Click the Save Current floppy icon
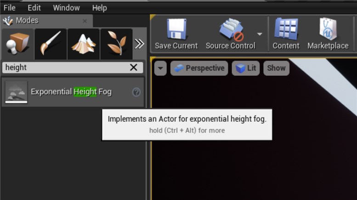Viewport: 357px width, 200px height. coord(176,29)
